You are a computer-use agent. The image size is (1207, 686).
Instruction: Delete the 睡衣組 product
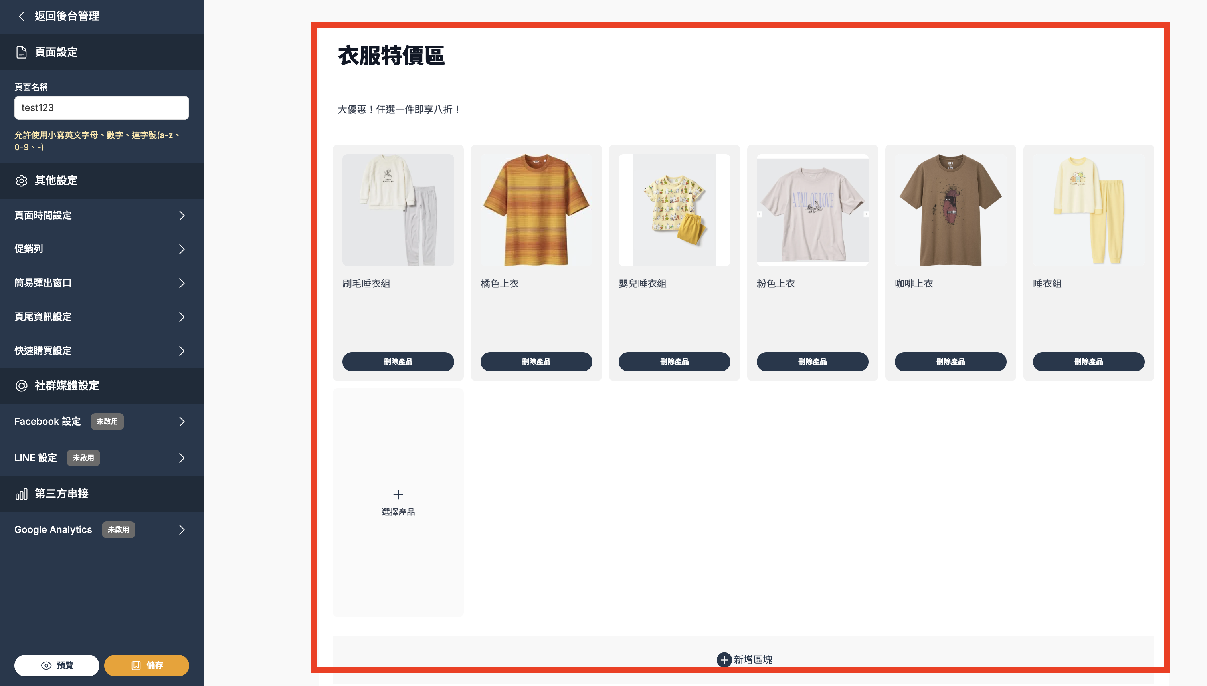(1088, 362)
